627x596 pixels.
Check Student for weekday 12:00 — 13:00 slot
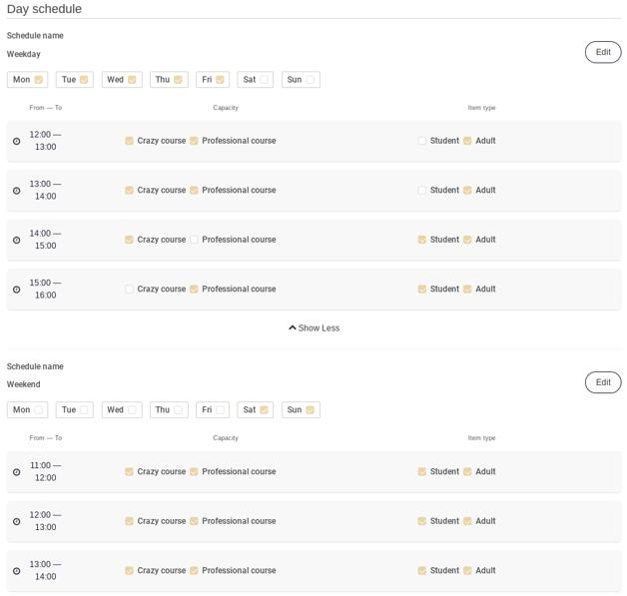(x=422, y=142)
